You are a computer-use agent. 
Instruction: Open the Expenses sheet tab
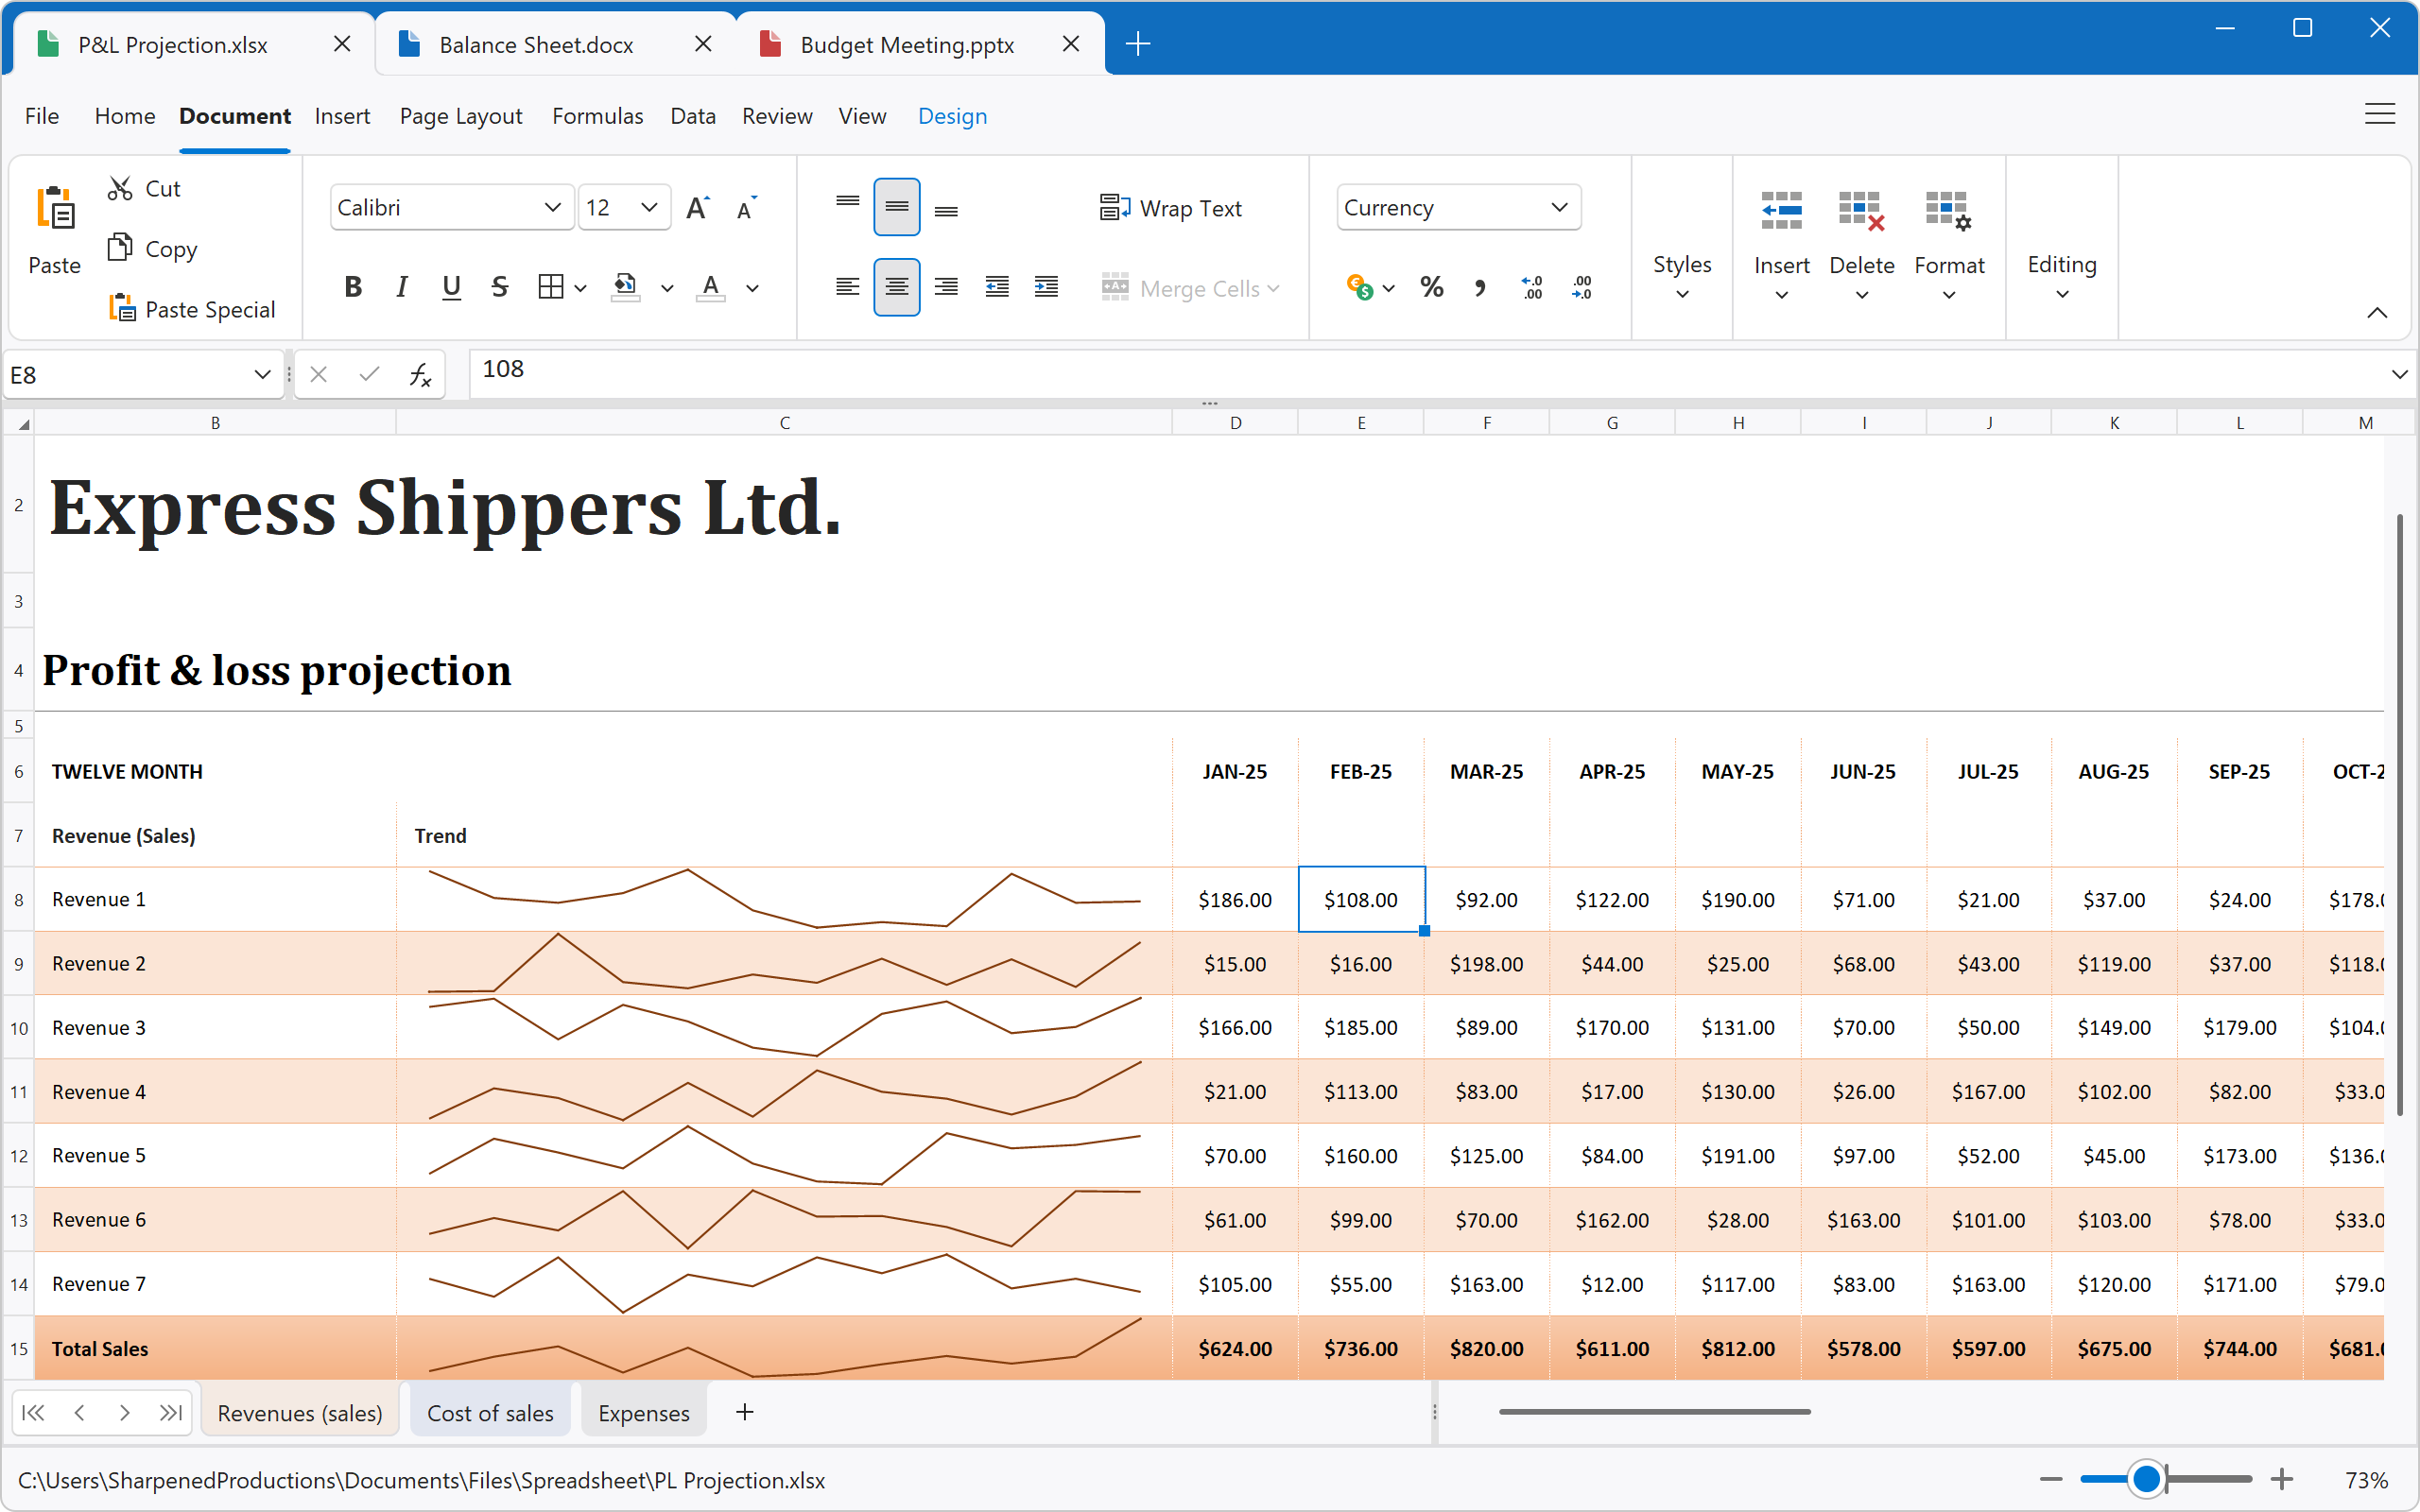643,1412
